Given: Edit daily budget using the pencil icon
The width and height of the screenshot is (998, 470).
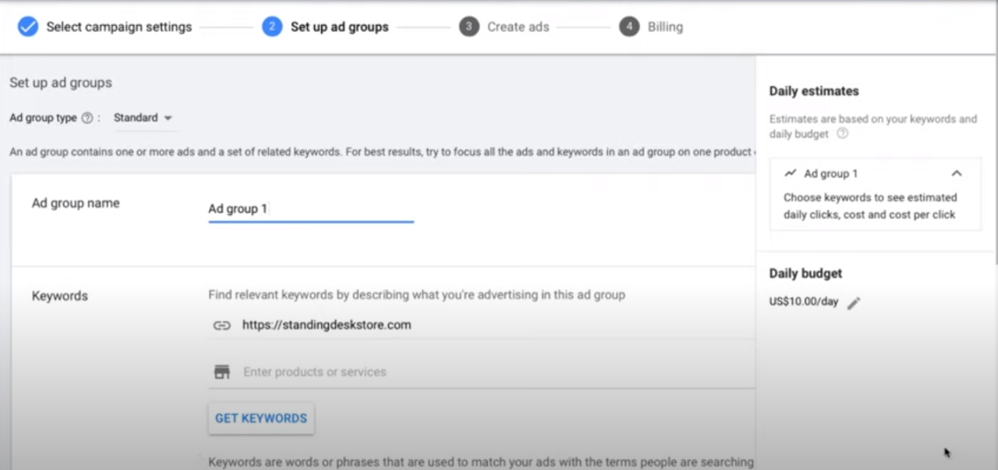Looking at the screenshot, I should [854, 303].
